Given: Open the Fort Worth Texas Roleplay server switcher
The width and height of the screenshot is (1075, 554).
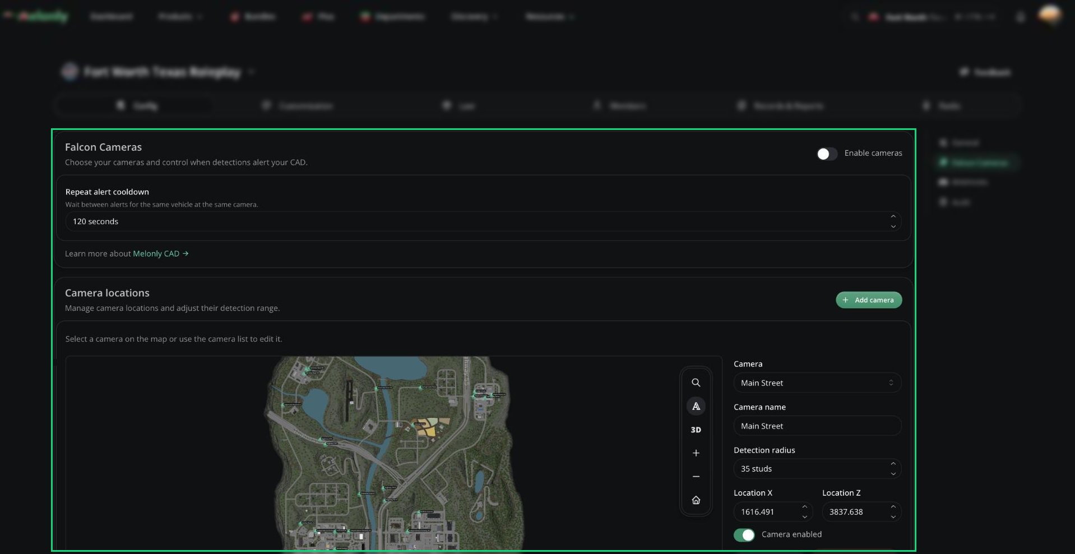Looking at the screenshot, I should tap(157, 72).
